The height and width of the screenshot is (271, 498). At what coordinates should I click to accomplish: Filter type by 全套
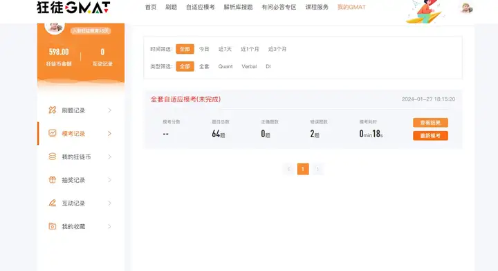coord(204,66)
